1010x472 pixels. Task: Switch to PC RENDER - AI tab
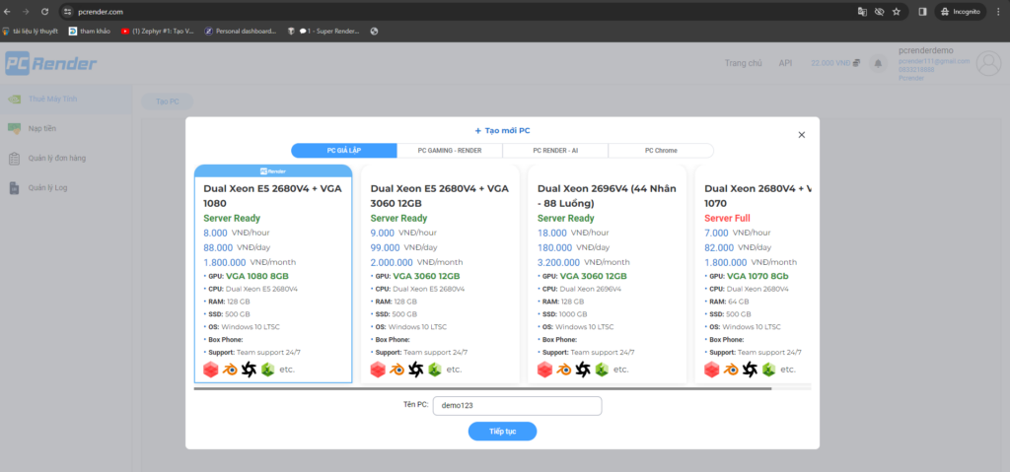tap(555, 151)
